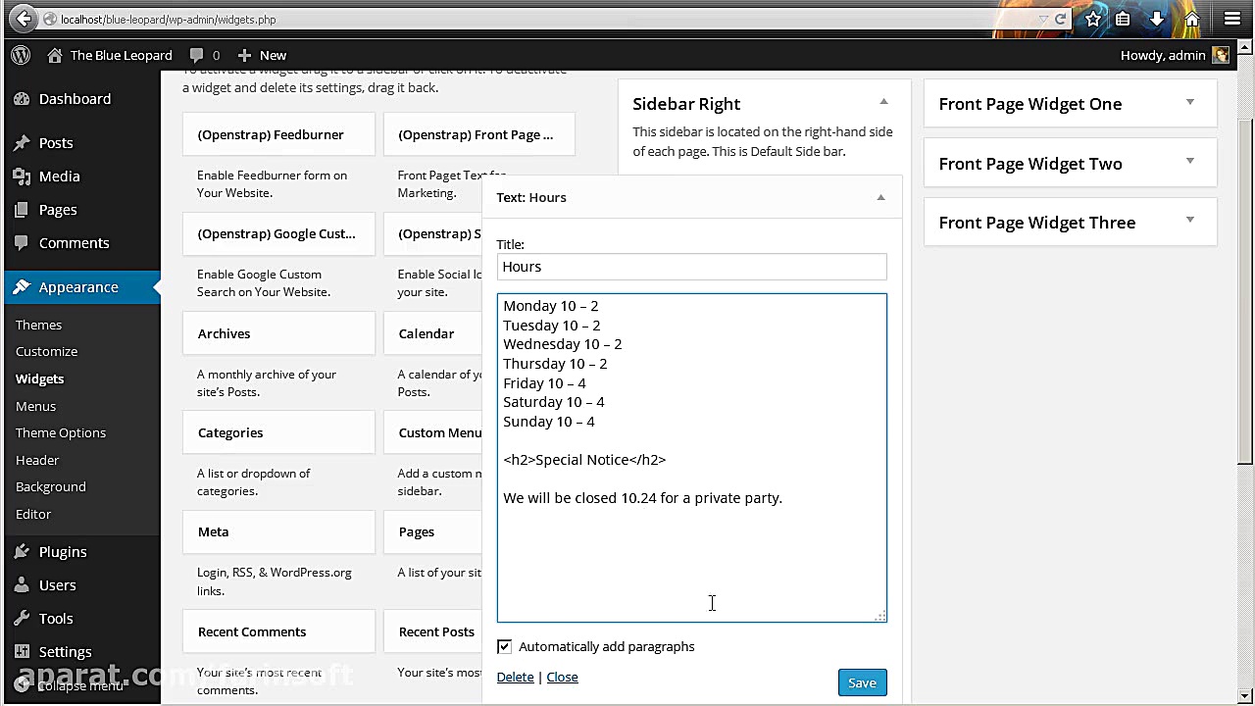The height and width of the screenshot is (706, 1255).
Task: Open the address bar history dropdown
Action: [x=1042, y=19]
